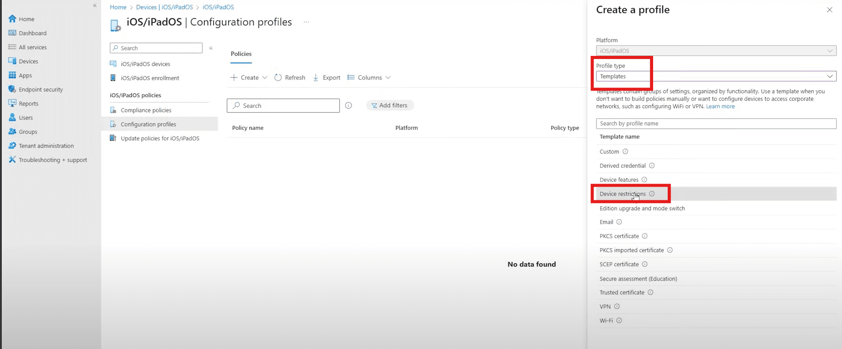
Task: Click the Refresh circular arrow icon
Action: point(278,77)
